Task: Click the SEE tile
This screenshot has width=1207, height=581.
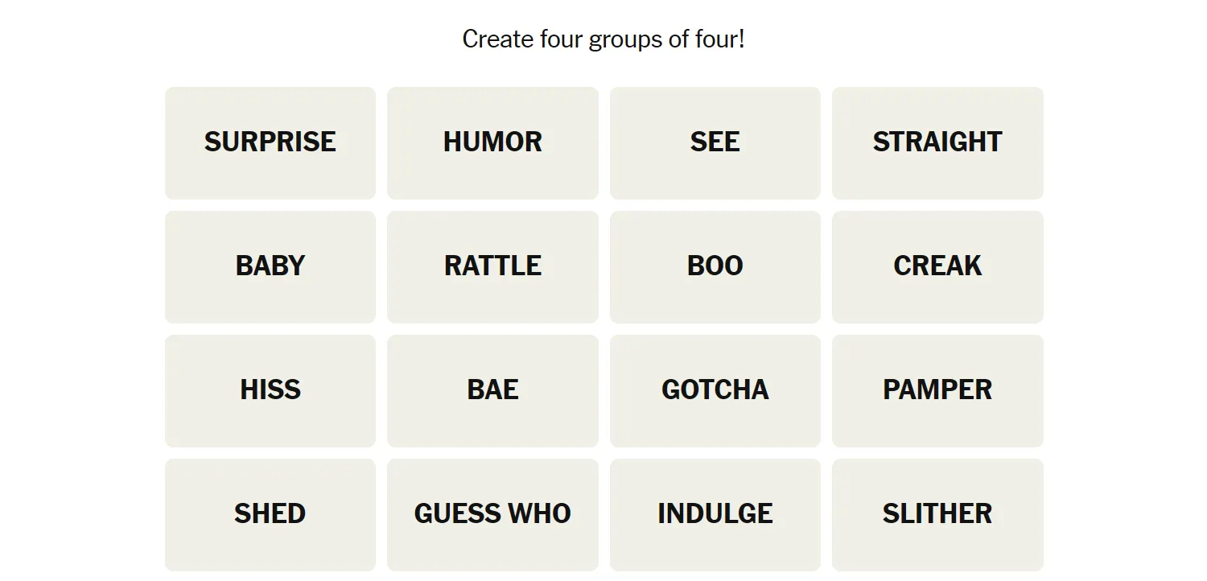Action: click(x=715, y=143)
